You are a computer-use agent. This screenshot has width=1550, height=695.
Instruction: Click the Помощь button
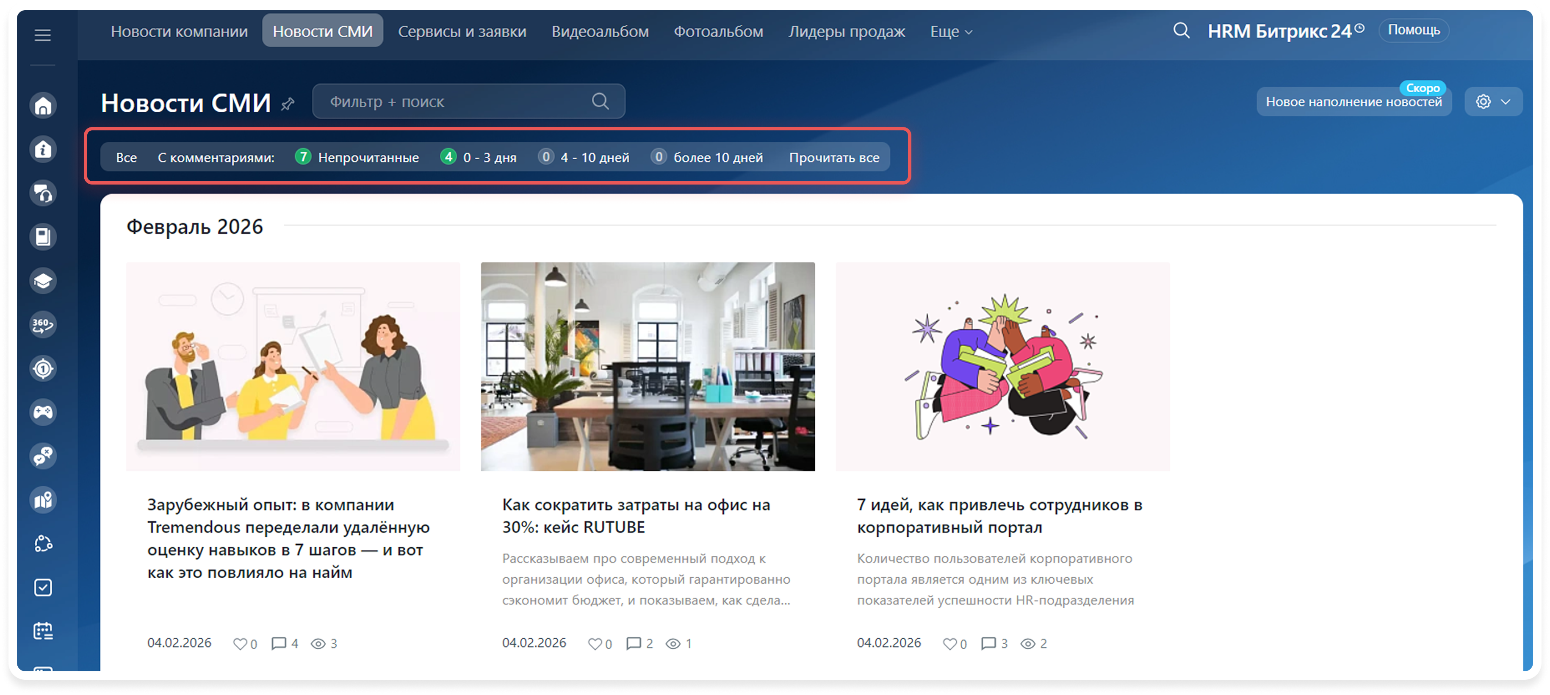pyautogui.click(x=1413, y=30)
